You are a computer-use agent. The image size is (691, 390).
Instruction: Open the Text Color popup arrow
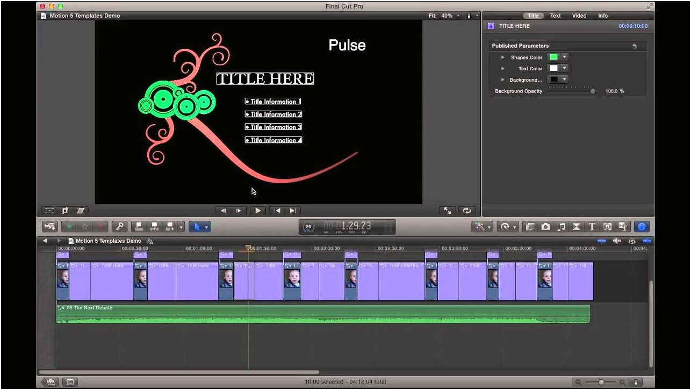tap(564, 68)
